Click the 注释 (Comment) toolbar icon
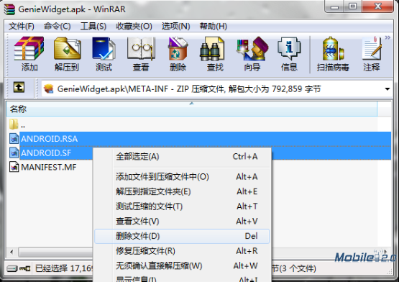Viewport: 399px width, 282px height. (x=372, y=48)
